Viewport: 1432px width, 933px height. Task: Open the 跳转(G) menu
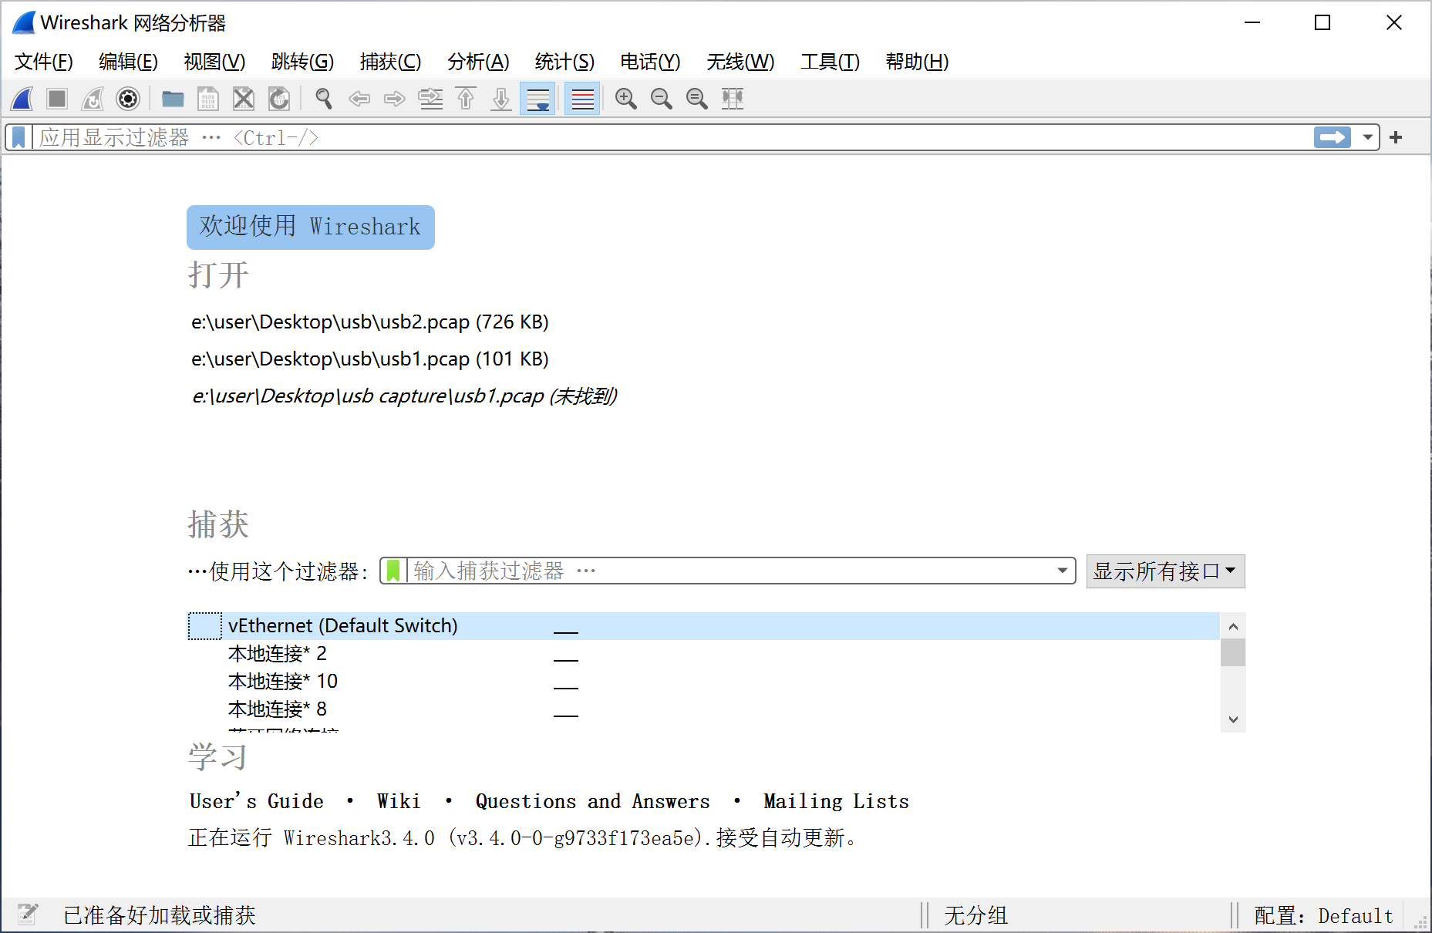[303, 62]
